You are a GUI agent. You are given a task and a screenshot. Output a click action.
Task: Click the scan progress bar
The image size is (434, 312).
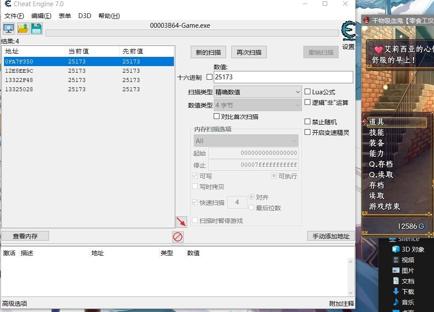click(192, 33)
